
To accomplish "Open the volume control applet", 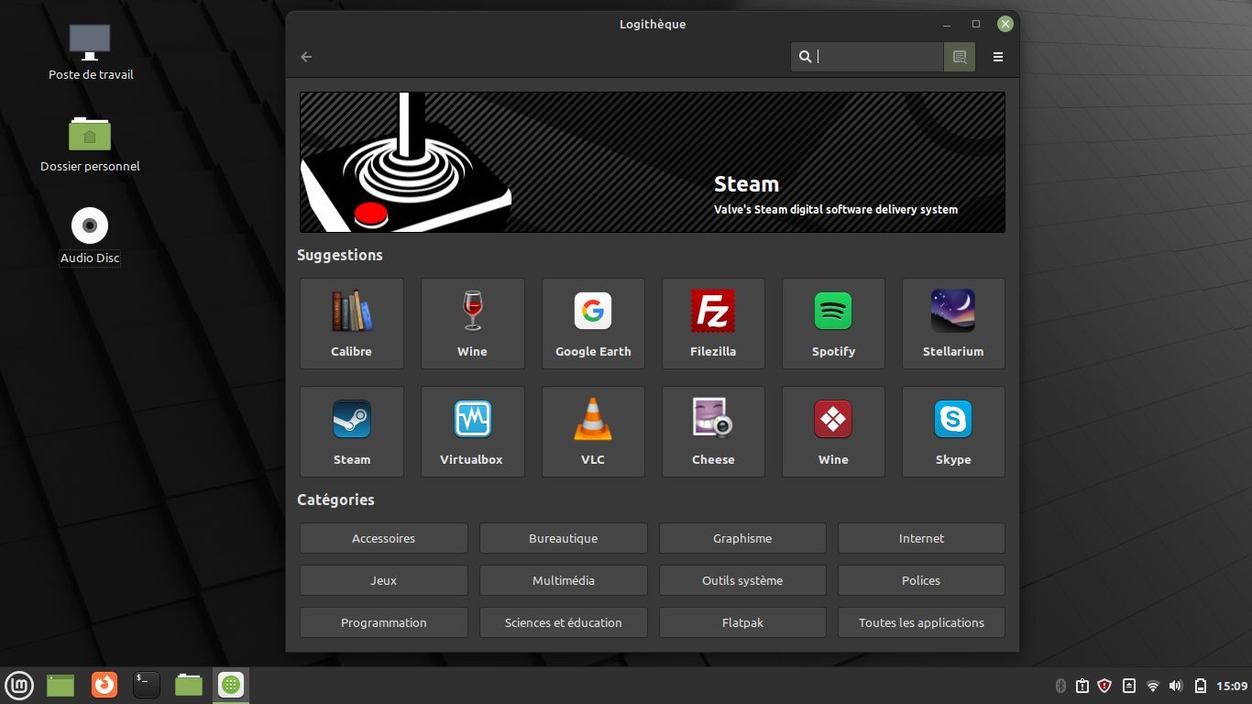I will tap(1176, 686).
